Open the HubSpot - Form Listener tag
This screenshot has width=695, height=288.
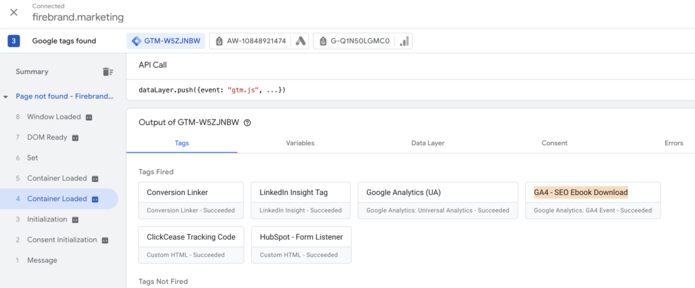click(301, 245)
